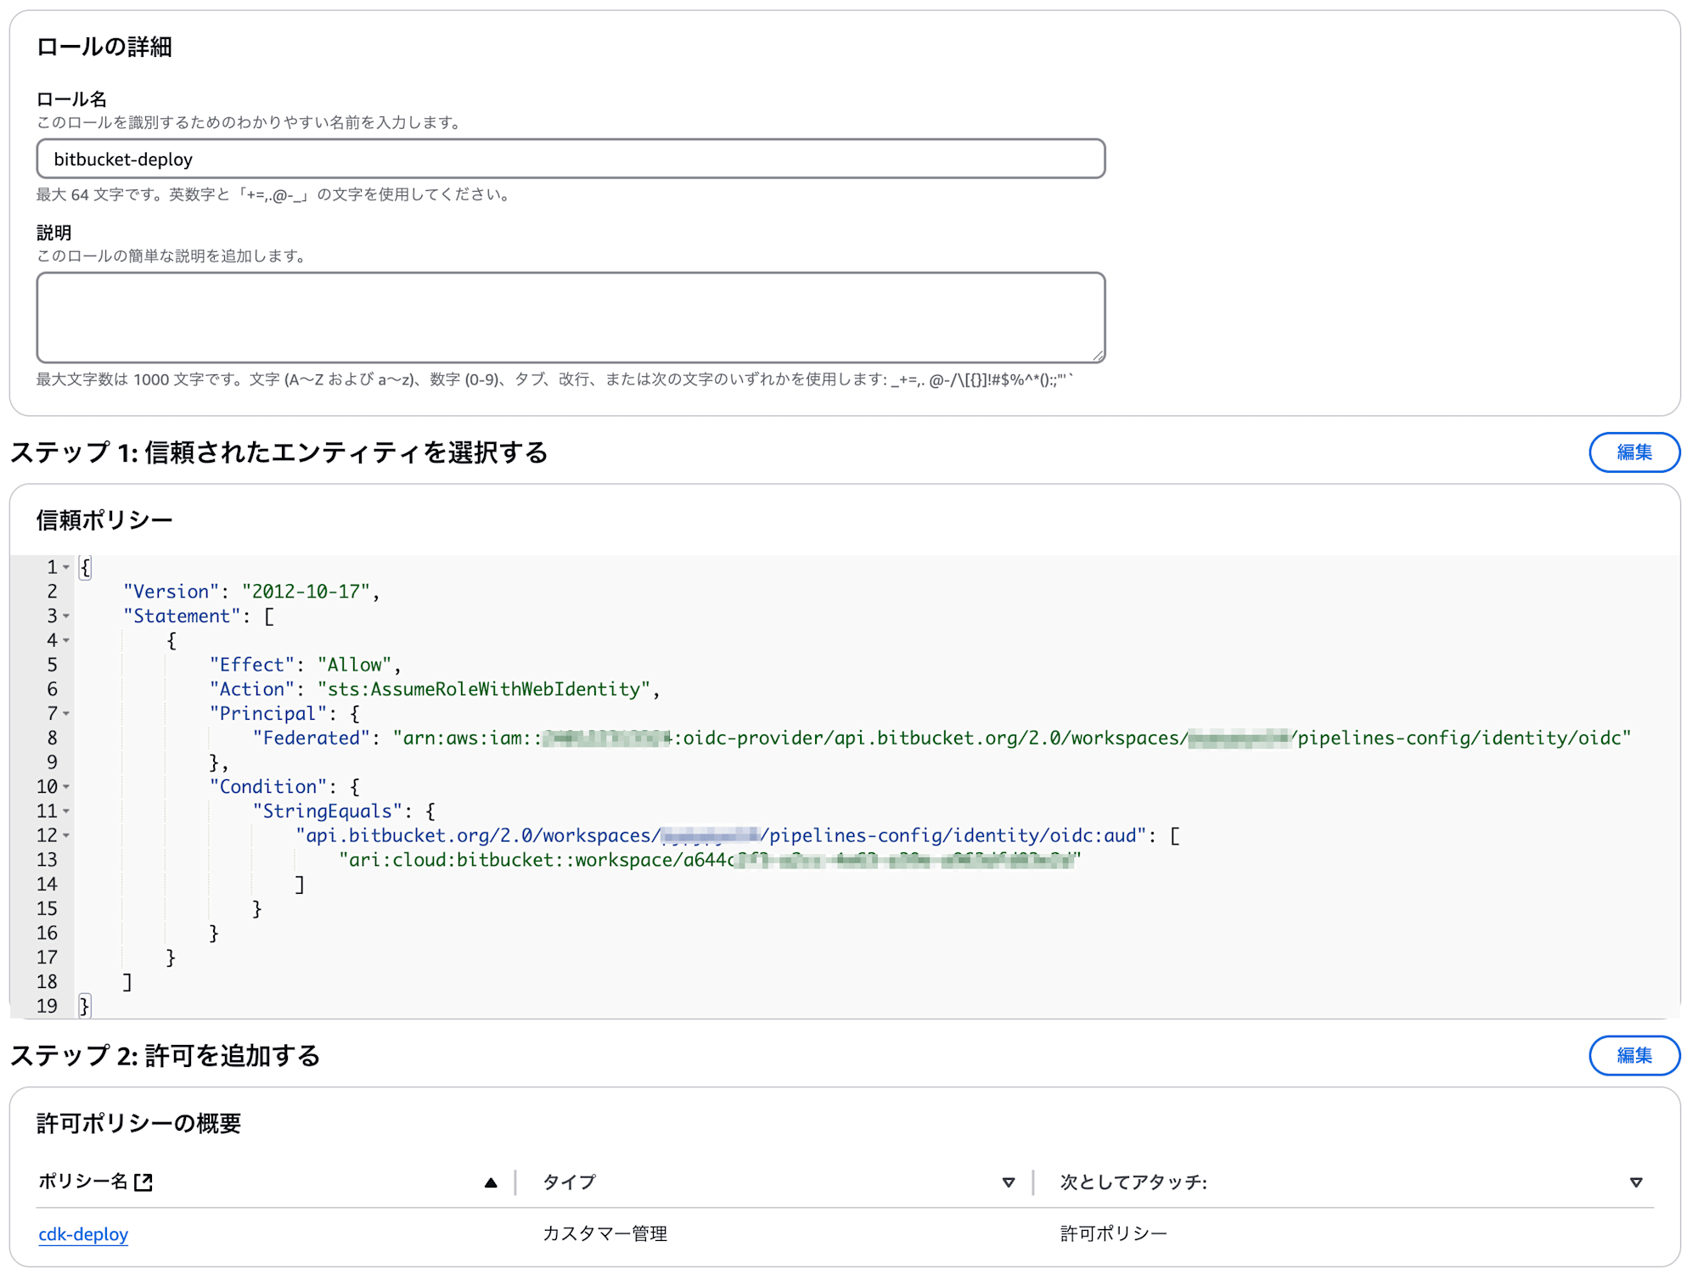Collapse fold arrow at line 4
The image size is (1698, 1286).
66,640
